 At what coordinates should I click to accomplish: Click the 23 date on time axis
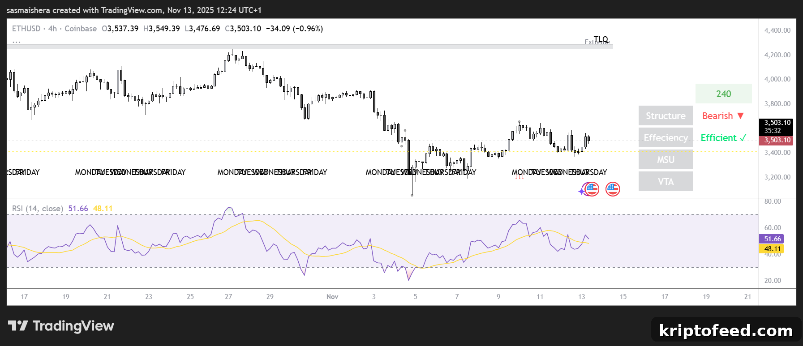click(x=149, y=297)
